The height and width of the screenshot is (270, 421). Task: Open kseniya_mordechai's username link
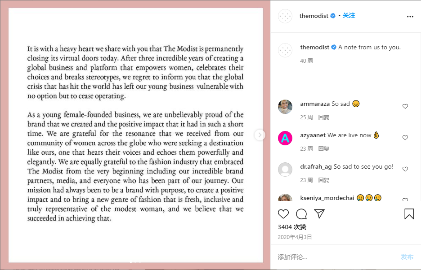coord(327,198)
